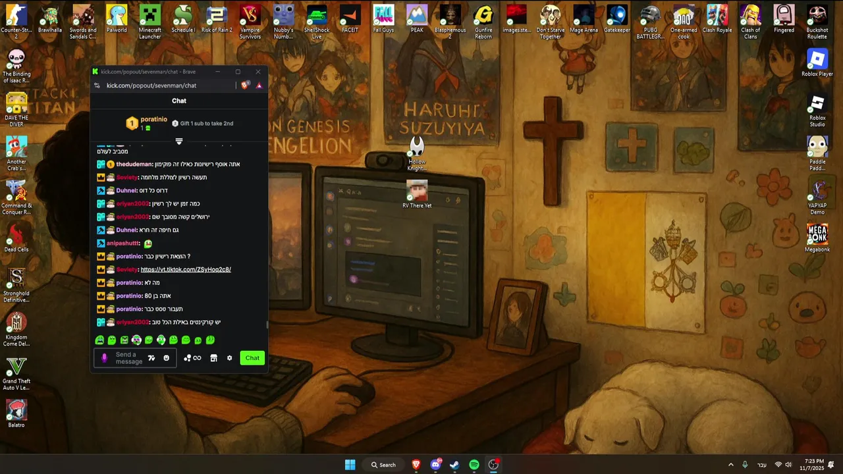Open the TikTok link posted by Sovisty
Image resolution: width=843 pixels, height=474 pixels.
coord(186,269)
